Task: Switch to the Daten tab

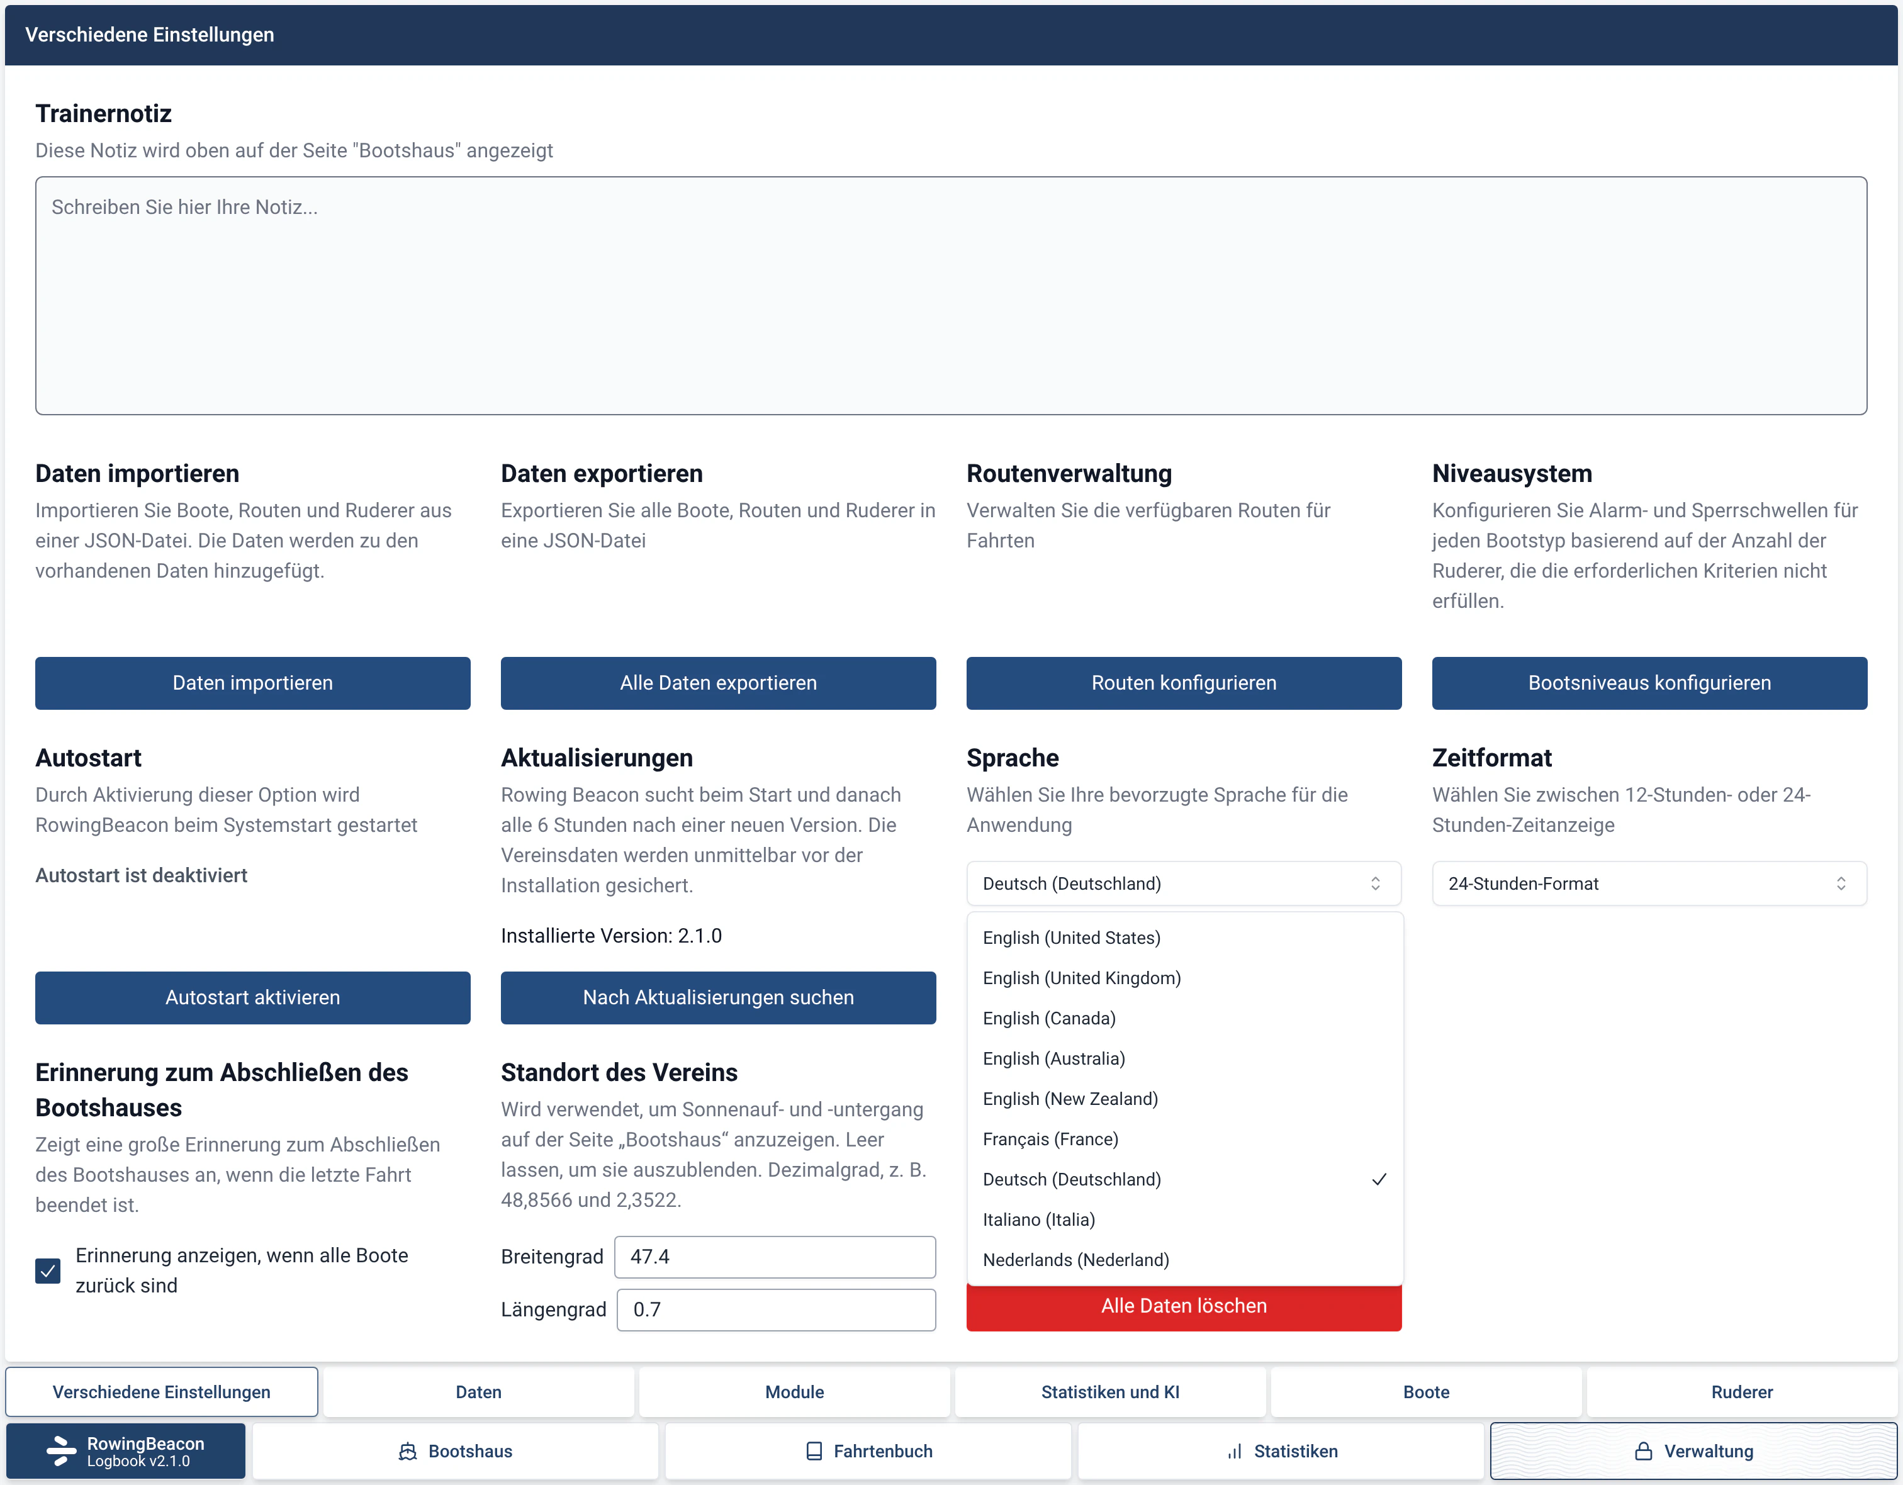Action: pos(478,1392)
